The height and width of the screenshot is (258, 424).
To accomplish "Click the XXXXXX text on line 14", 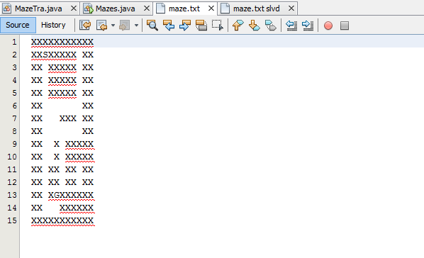I will [77, 208].
